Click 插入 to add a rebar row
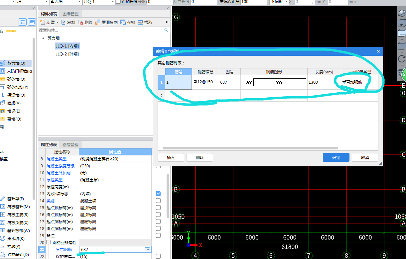Viewport: 406px width, 259px height. (x=171, y=157)
